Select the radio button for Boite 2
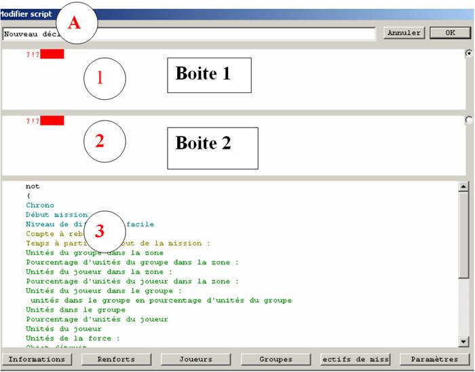475x372 pixels. (469, 119)
